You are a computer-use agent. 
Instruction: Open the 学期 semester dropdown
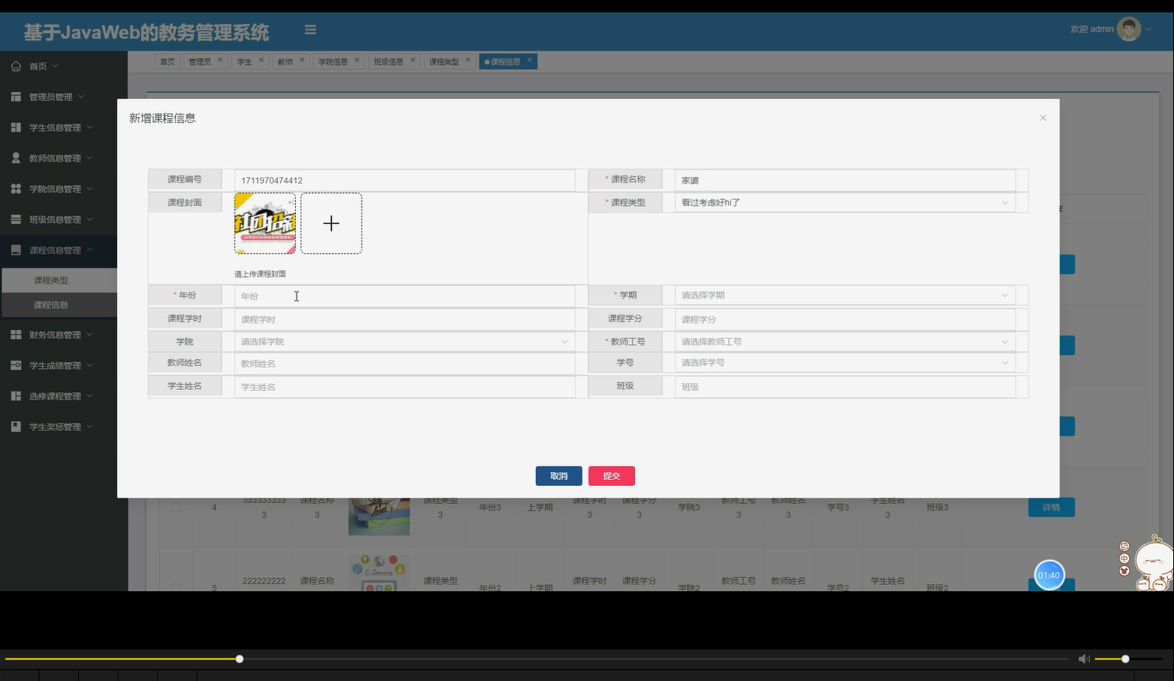(845, 296)
